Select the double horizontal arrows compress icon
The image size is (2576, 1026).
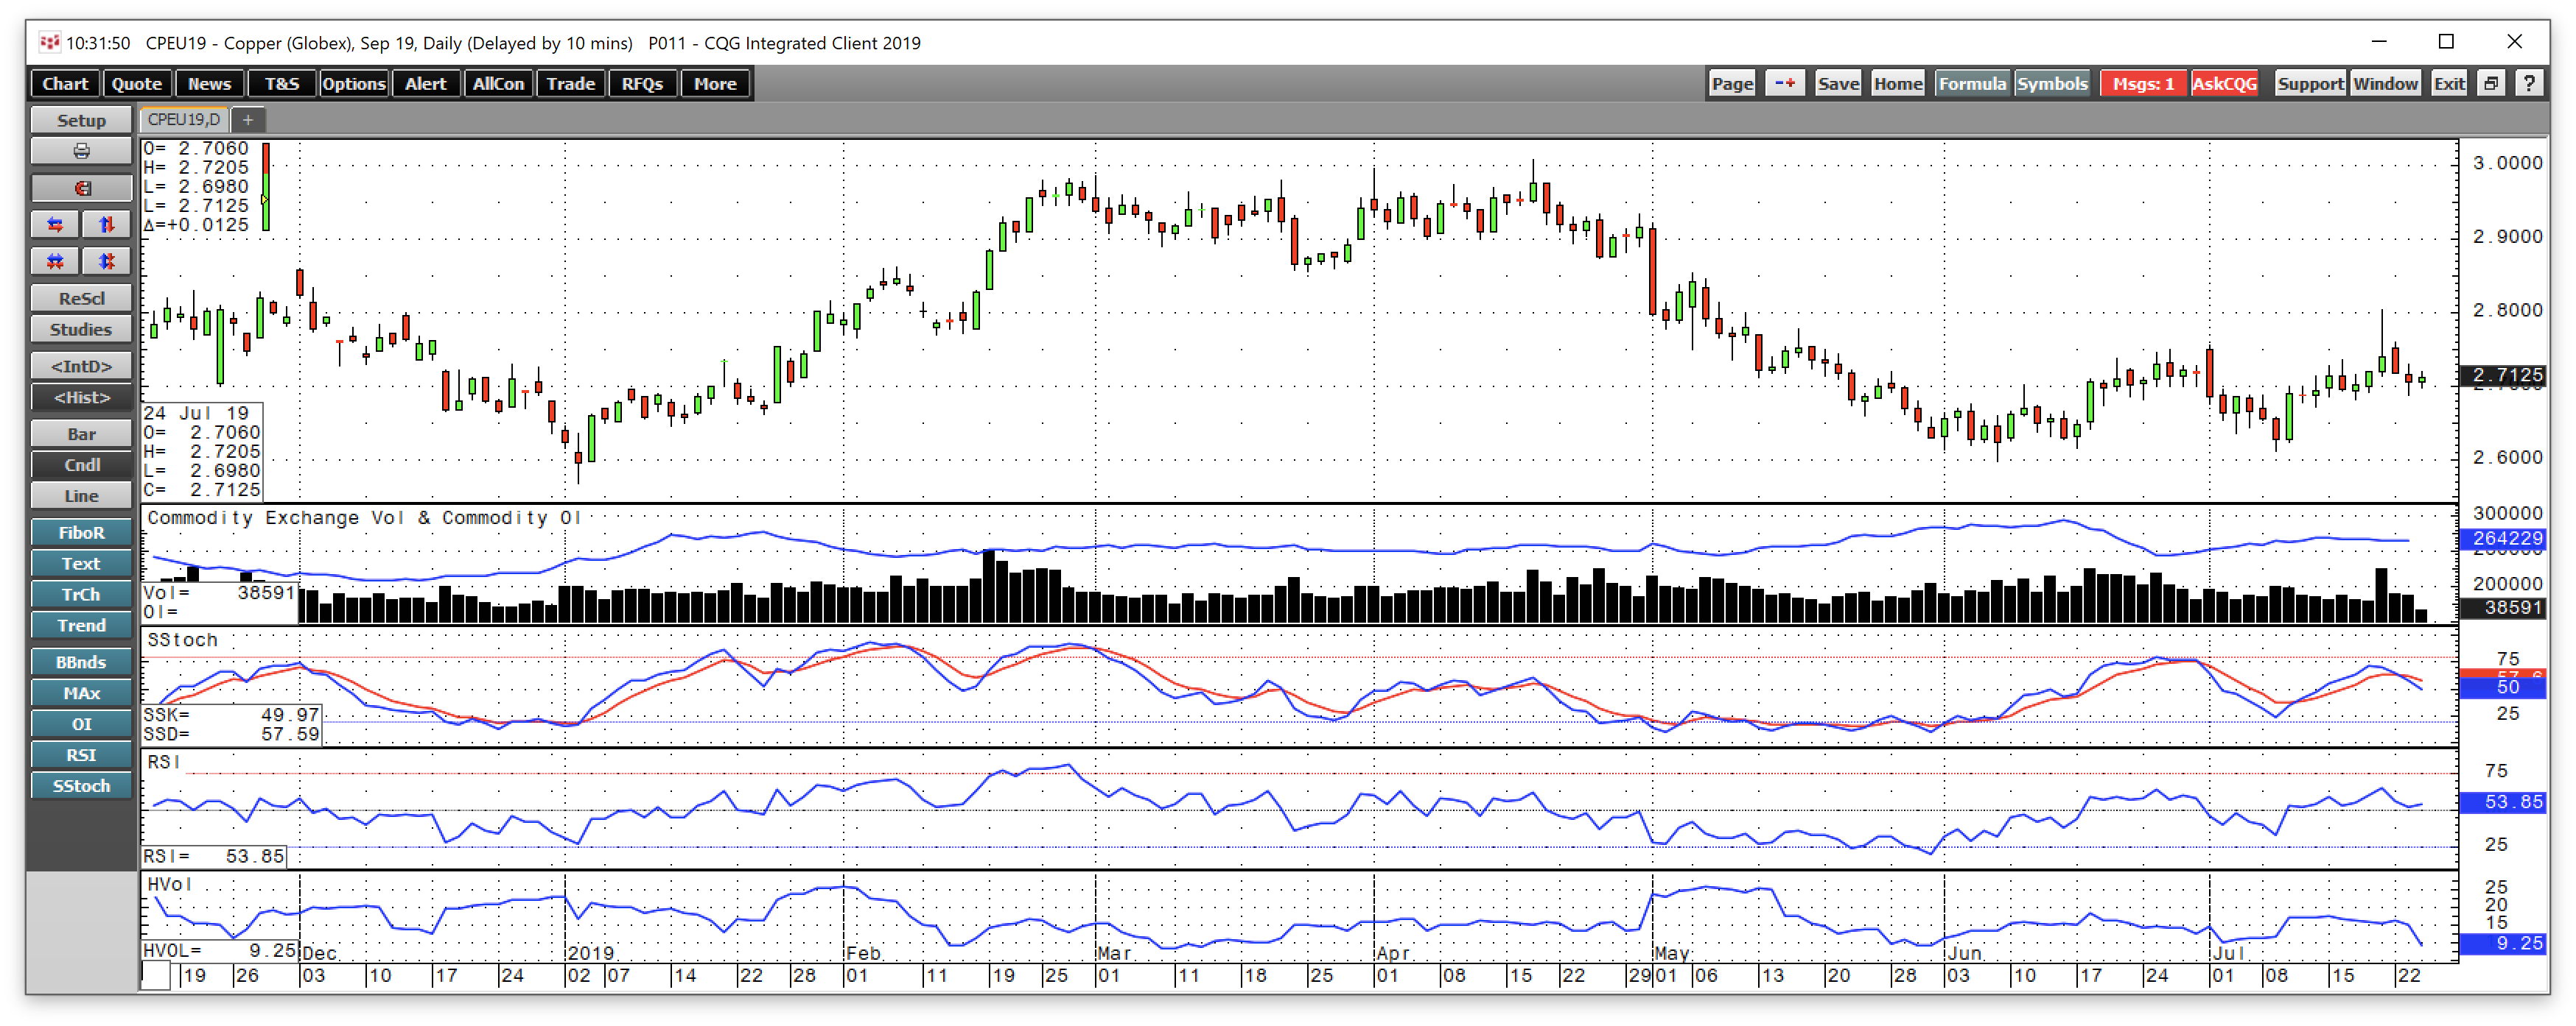click(54, 261)
